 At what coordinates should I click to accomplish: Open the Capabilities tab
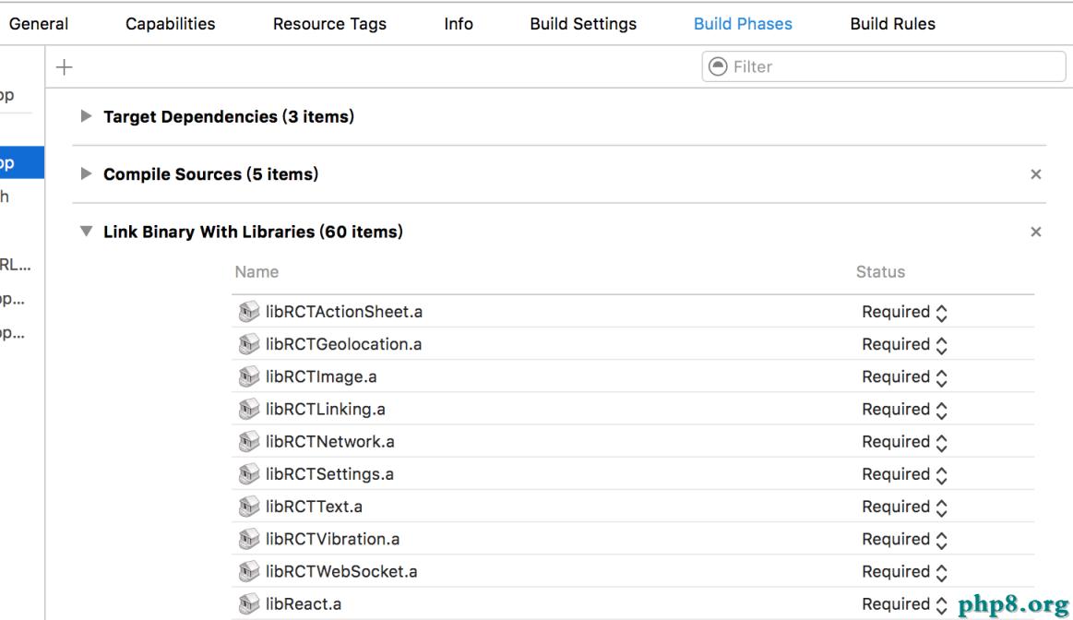pos(171,24)
